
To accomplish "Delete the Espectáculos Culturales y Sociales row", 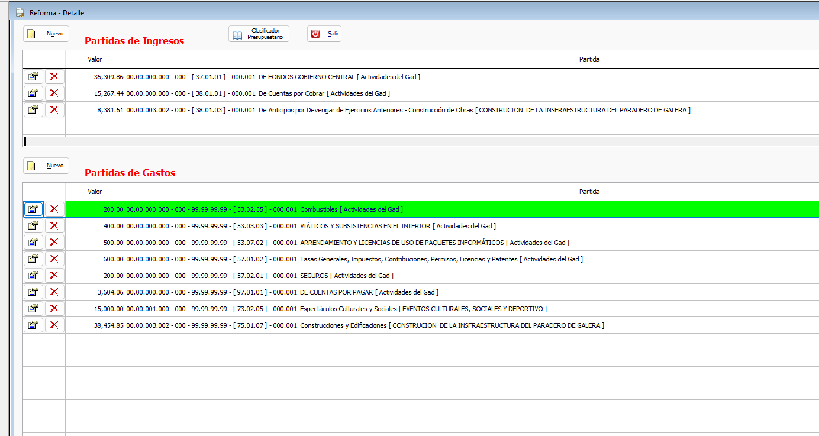I will tap(54, 309).
